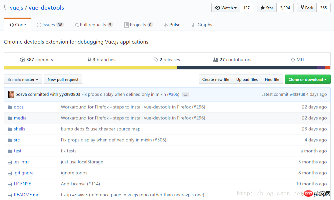View the forks count 365

[x=323, y=8]
